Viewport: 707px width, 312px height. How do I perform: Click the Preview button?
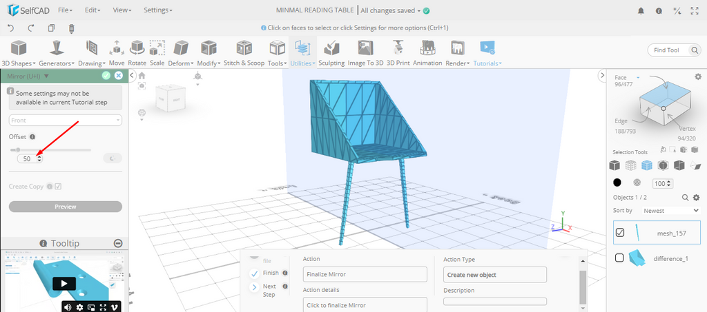click(x=66, y=207)
